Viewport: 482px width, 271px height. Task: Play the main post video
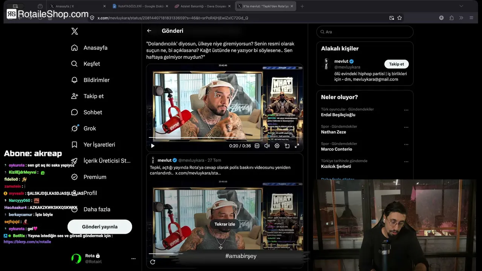coord(153,146)
